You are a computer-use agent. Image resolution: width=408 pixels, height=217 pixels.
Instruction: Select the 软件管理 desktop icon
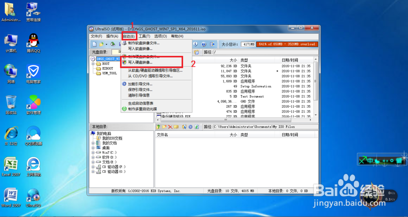(x=33, y=105)
